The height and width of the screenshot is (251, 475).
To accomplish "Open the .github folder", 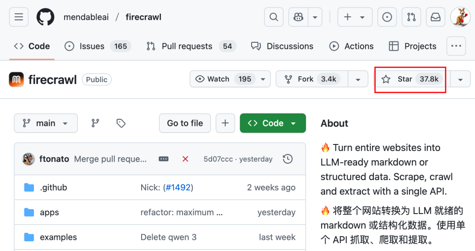I will point(53,187).
